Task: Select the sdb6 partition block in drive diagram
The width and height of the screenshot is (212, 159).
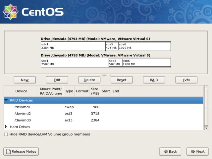Action: [x=146, y=63]
